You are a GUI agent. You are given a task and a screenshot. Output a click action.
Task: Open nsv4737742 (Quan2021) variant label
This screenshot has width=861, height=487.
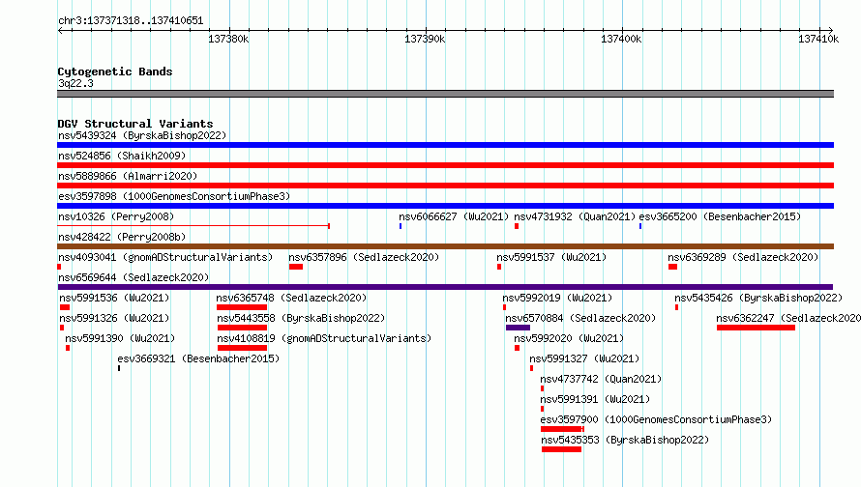(601, 379)
